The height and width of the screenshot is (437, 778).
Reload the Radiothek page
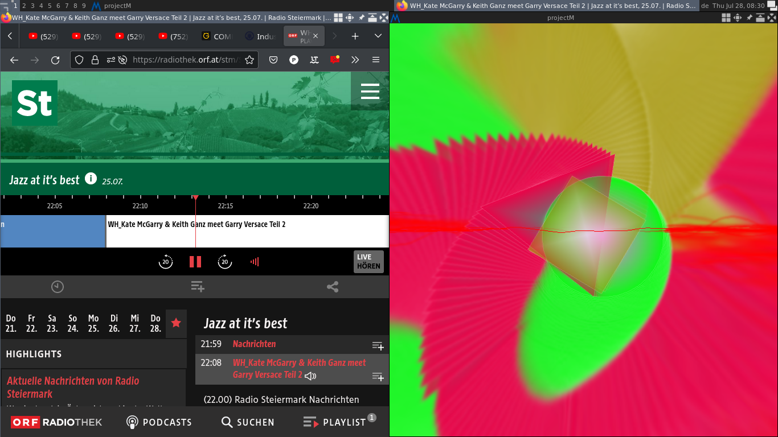(55, 60)
